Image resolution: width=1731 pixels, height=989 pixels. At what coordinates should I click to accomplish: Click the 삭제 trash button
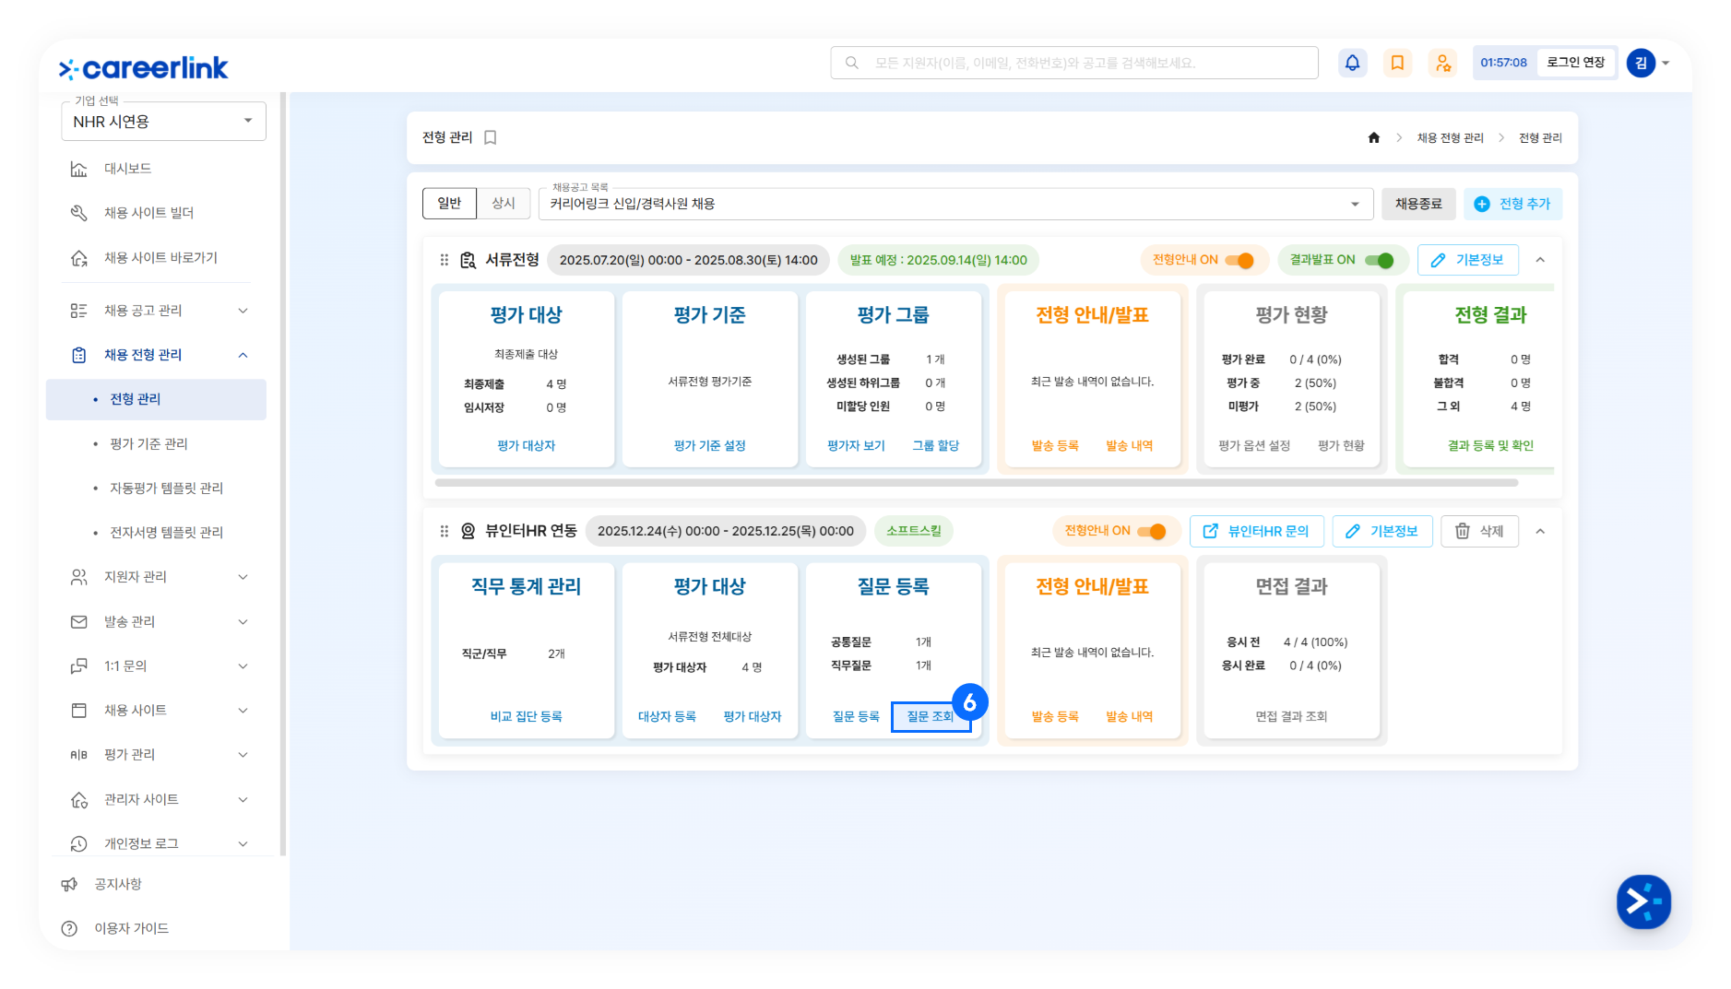(1479, 531)
